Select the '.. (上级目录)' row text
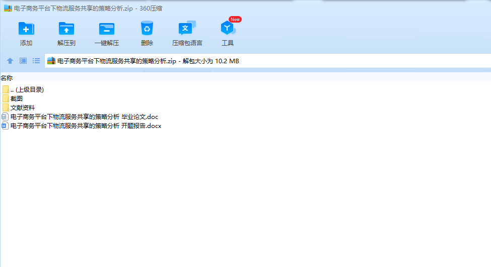This screenshot has width=491, height=267. coord(27,90)
